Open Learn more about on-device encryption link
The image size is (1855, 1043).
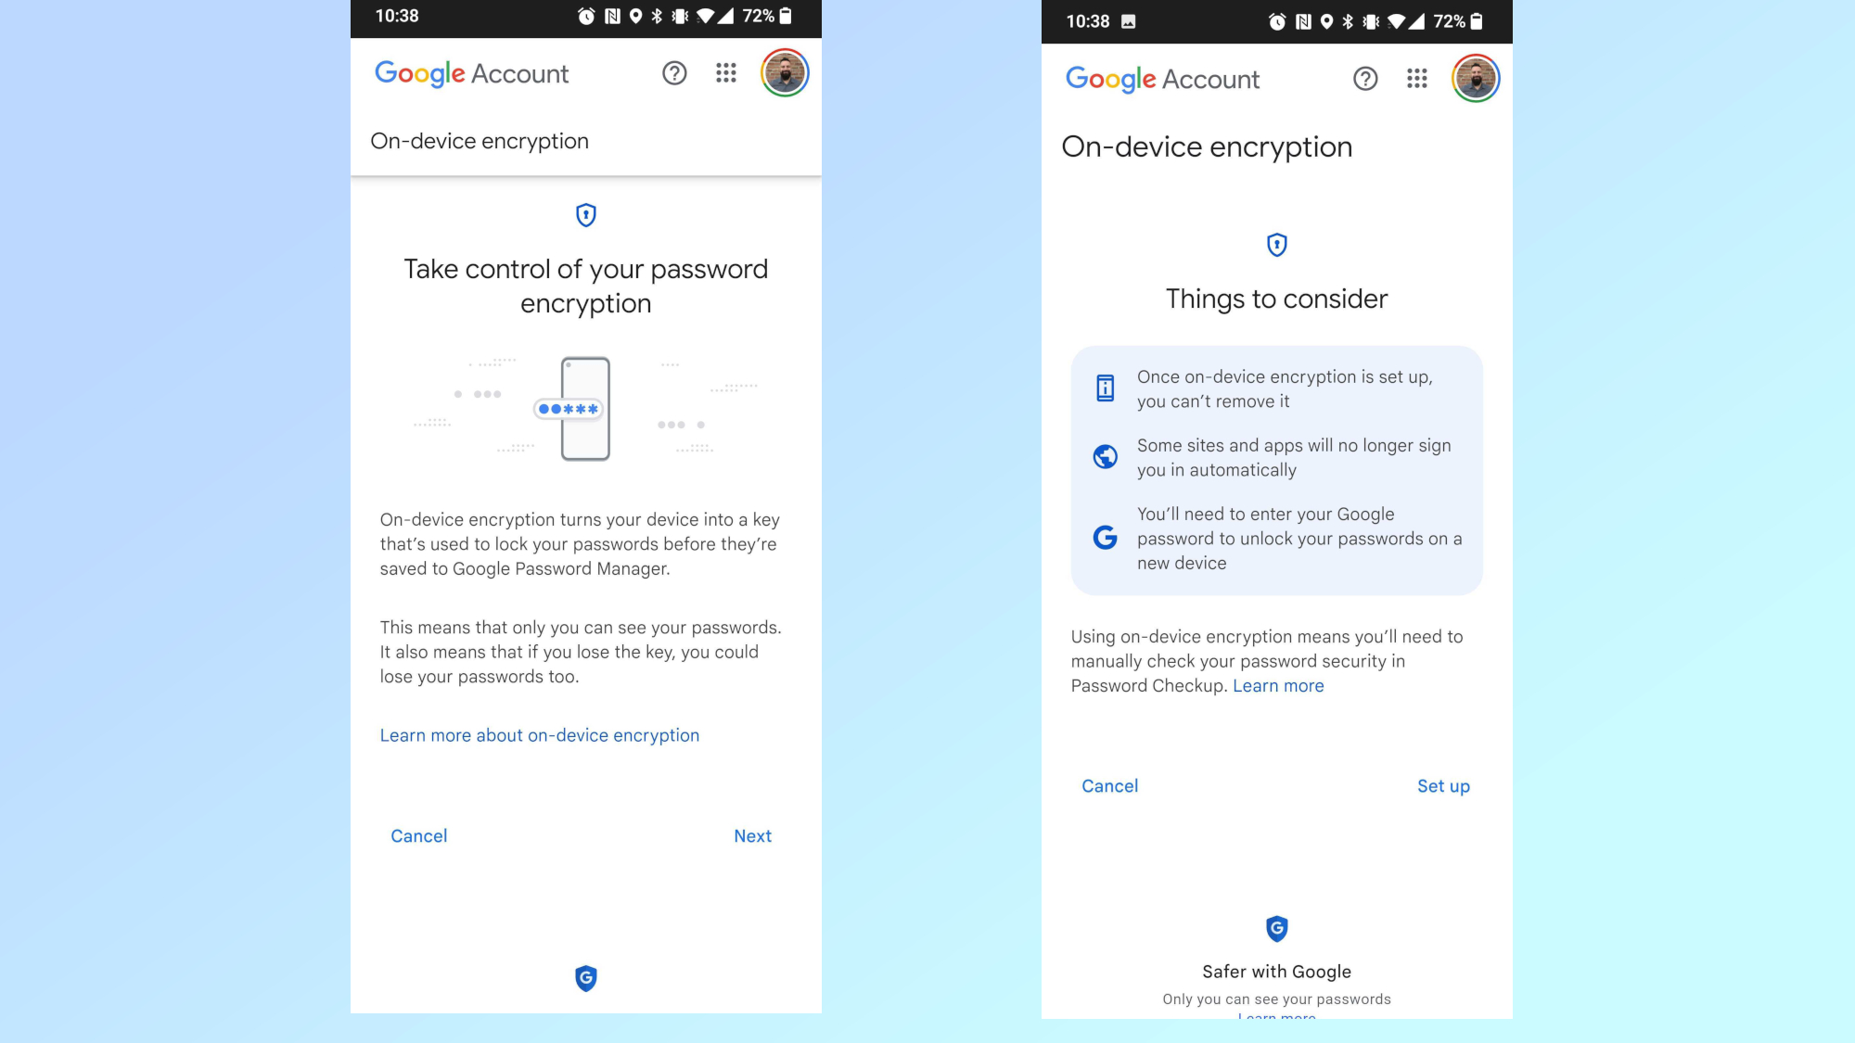540,735
